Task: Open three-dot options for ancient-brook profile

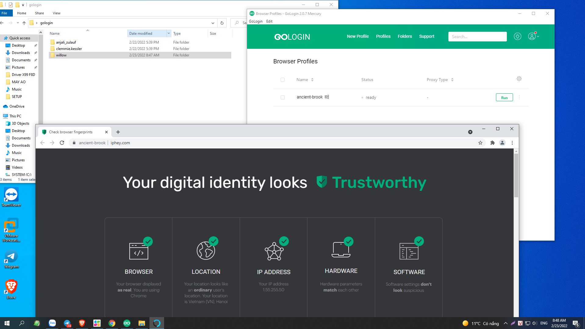Action: (x=519, y=97)
